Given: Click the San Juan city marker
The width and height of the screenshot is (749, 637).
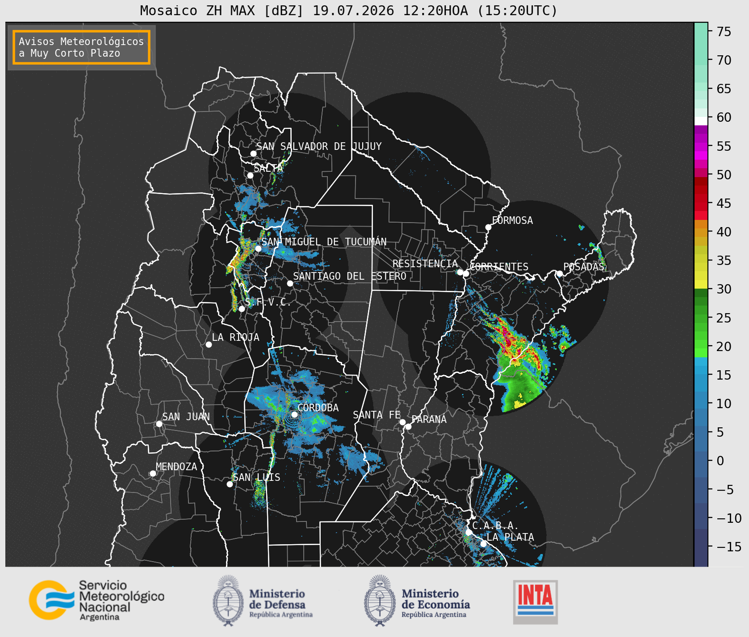Looking at the screenshot, I should (x=159, y=424).
